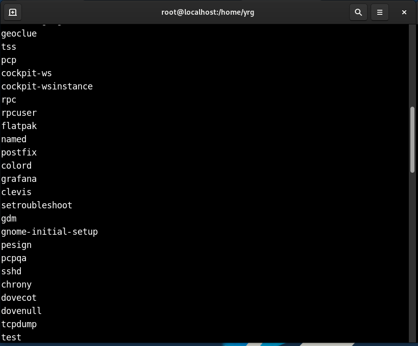Click the 'tcpdump' line
The width and height of the screenshot is (418, 346).
click(x=19, y=324)
